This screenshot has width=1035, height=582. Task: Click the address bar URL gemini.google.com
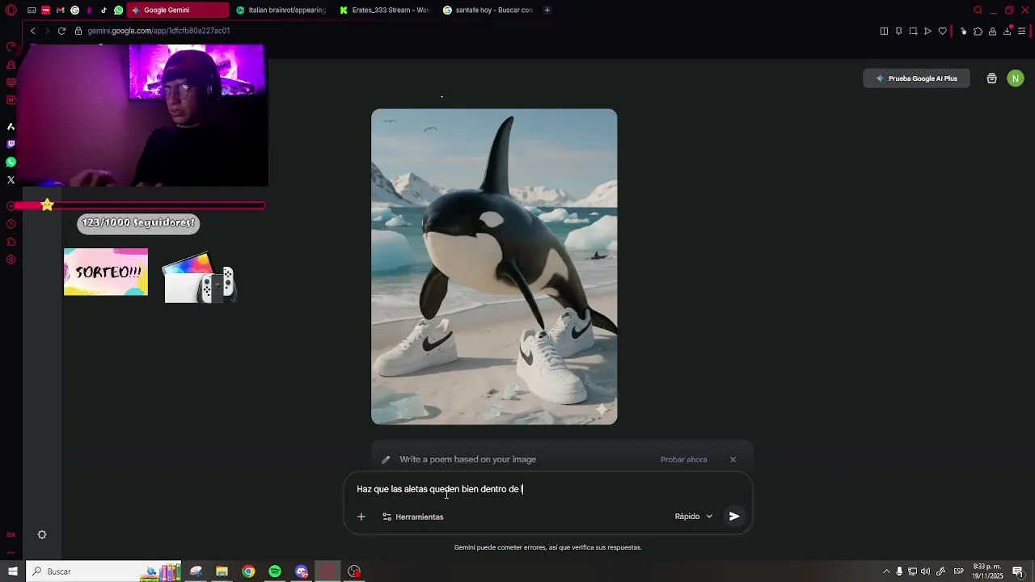pos(158,31)
